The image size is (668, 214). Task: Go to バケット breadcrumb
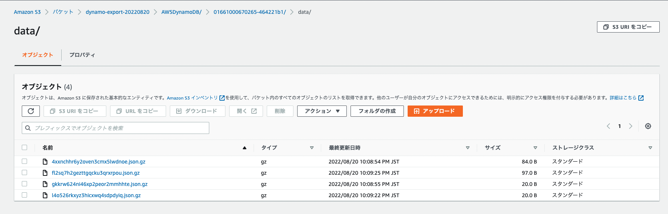click(x=63, y=12)
